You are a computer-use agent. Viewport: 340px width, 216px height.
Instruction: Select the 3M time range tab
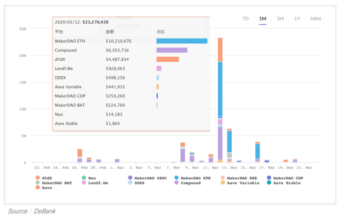tap(280, 19)
